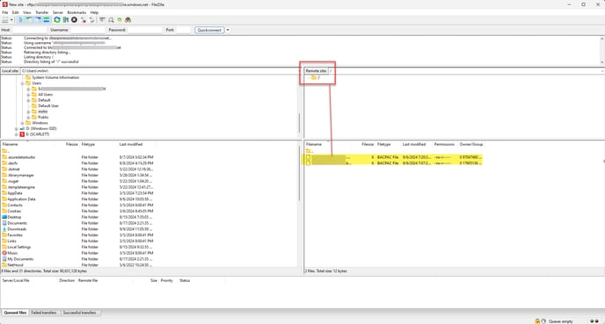Screen dimensions: 605x324
Task: Click the Quickconnect button
Action: point(209,30)
